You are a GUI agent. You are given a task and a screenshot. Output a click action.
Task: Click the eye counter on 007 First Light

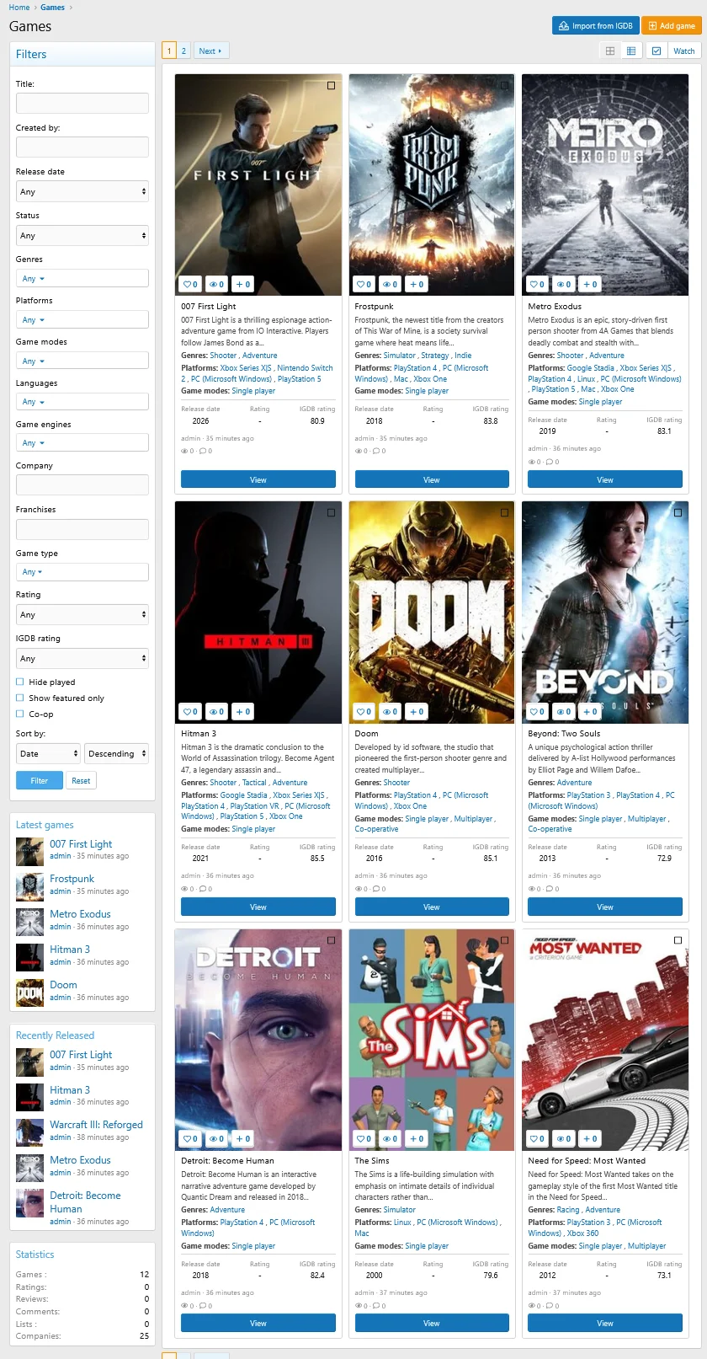click(216, 284)
